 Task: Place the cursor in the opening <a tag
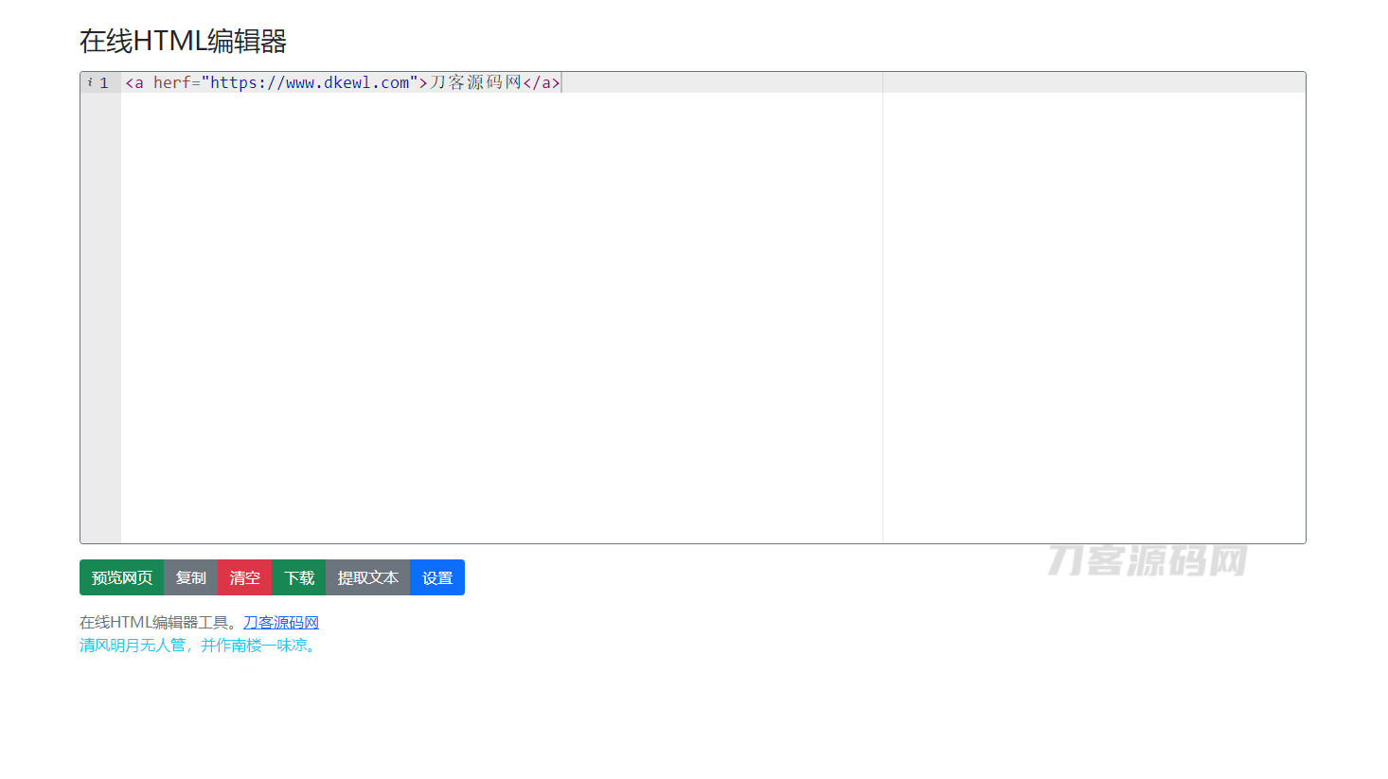[x=135, y=83]
